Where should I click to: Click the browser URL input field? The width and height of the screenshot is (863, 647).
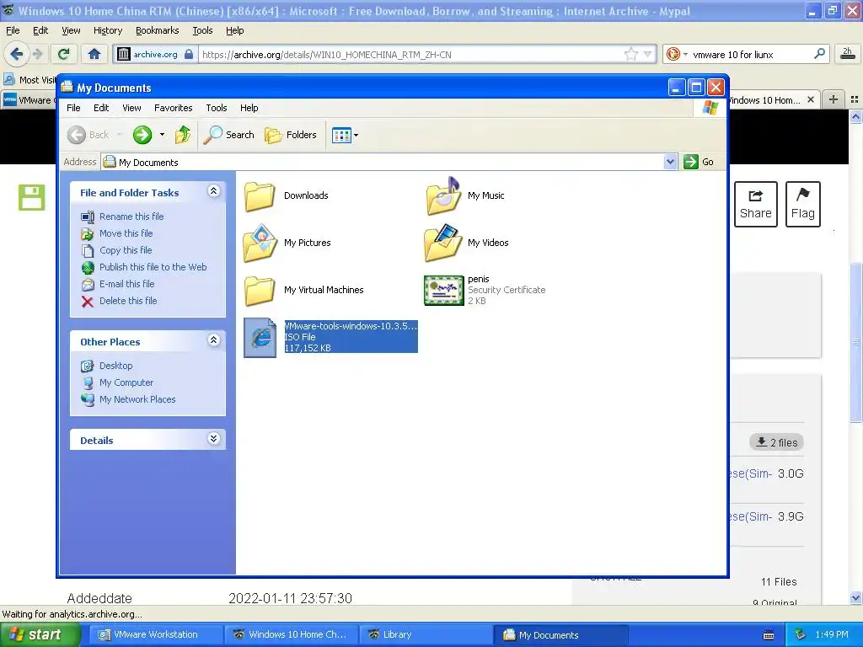410,54
